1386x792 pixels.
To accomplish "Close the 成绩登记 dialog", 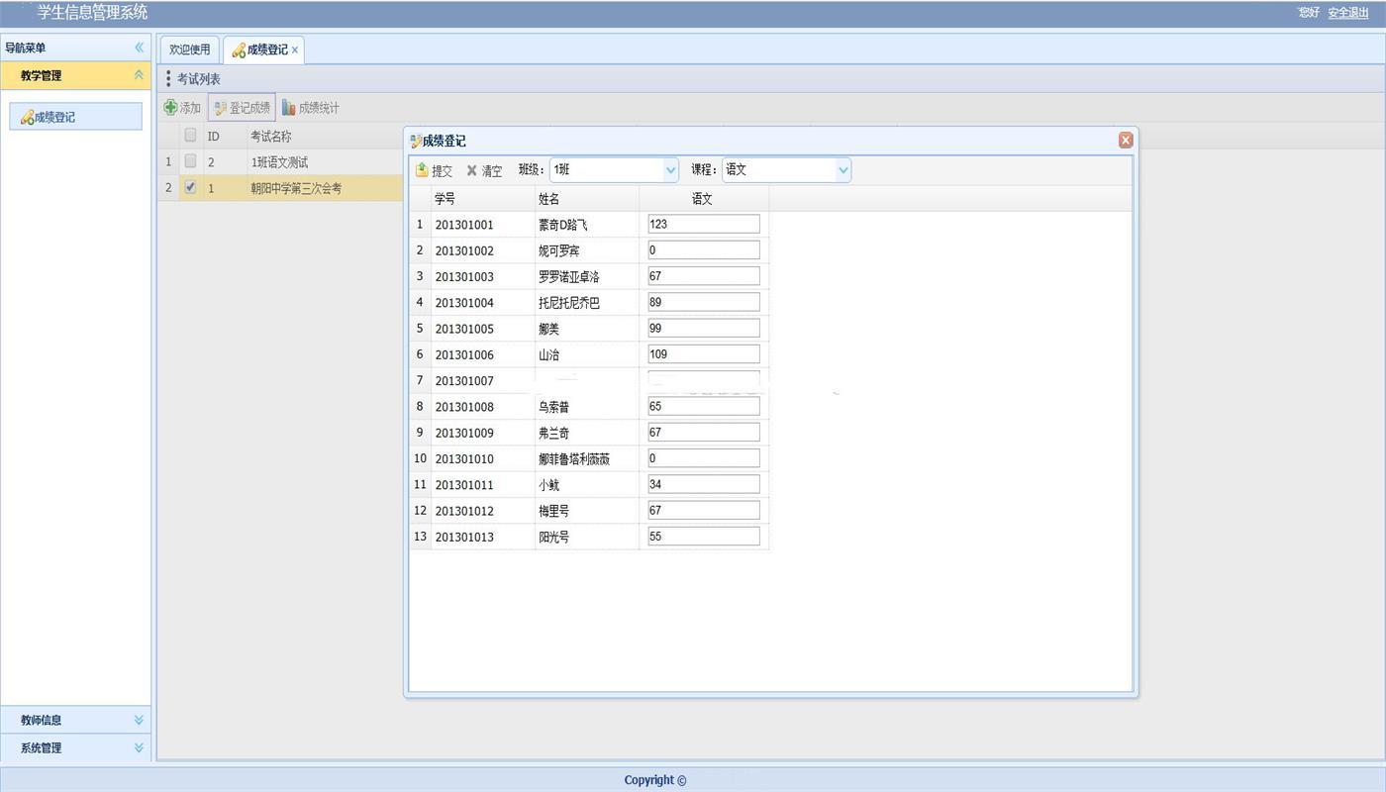I will pyautogui.click(x=1126, y=141).
